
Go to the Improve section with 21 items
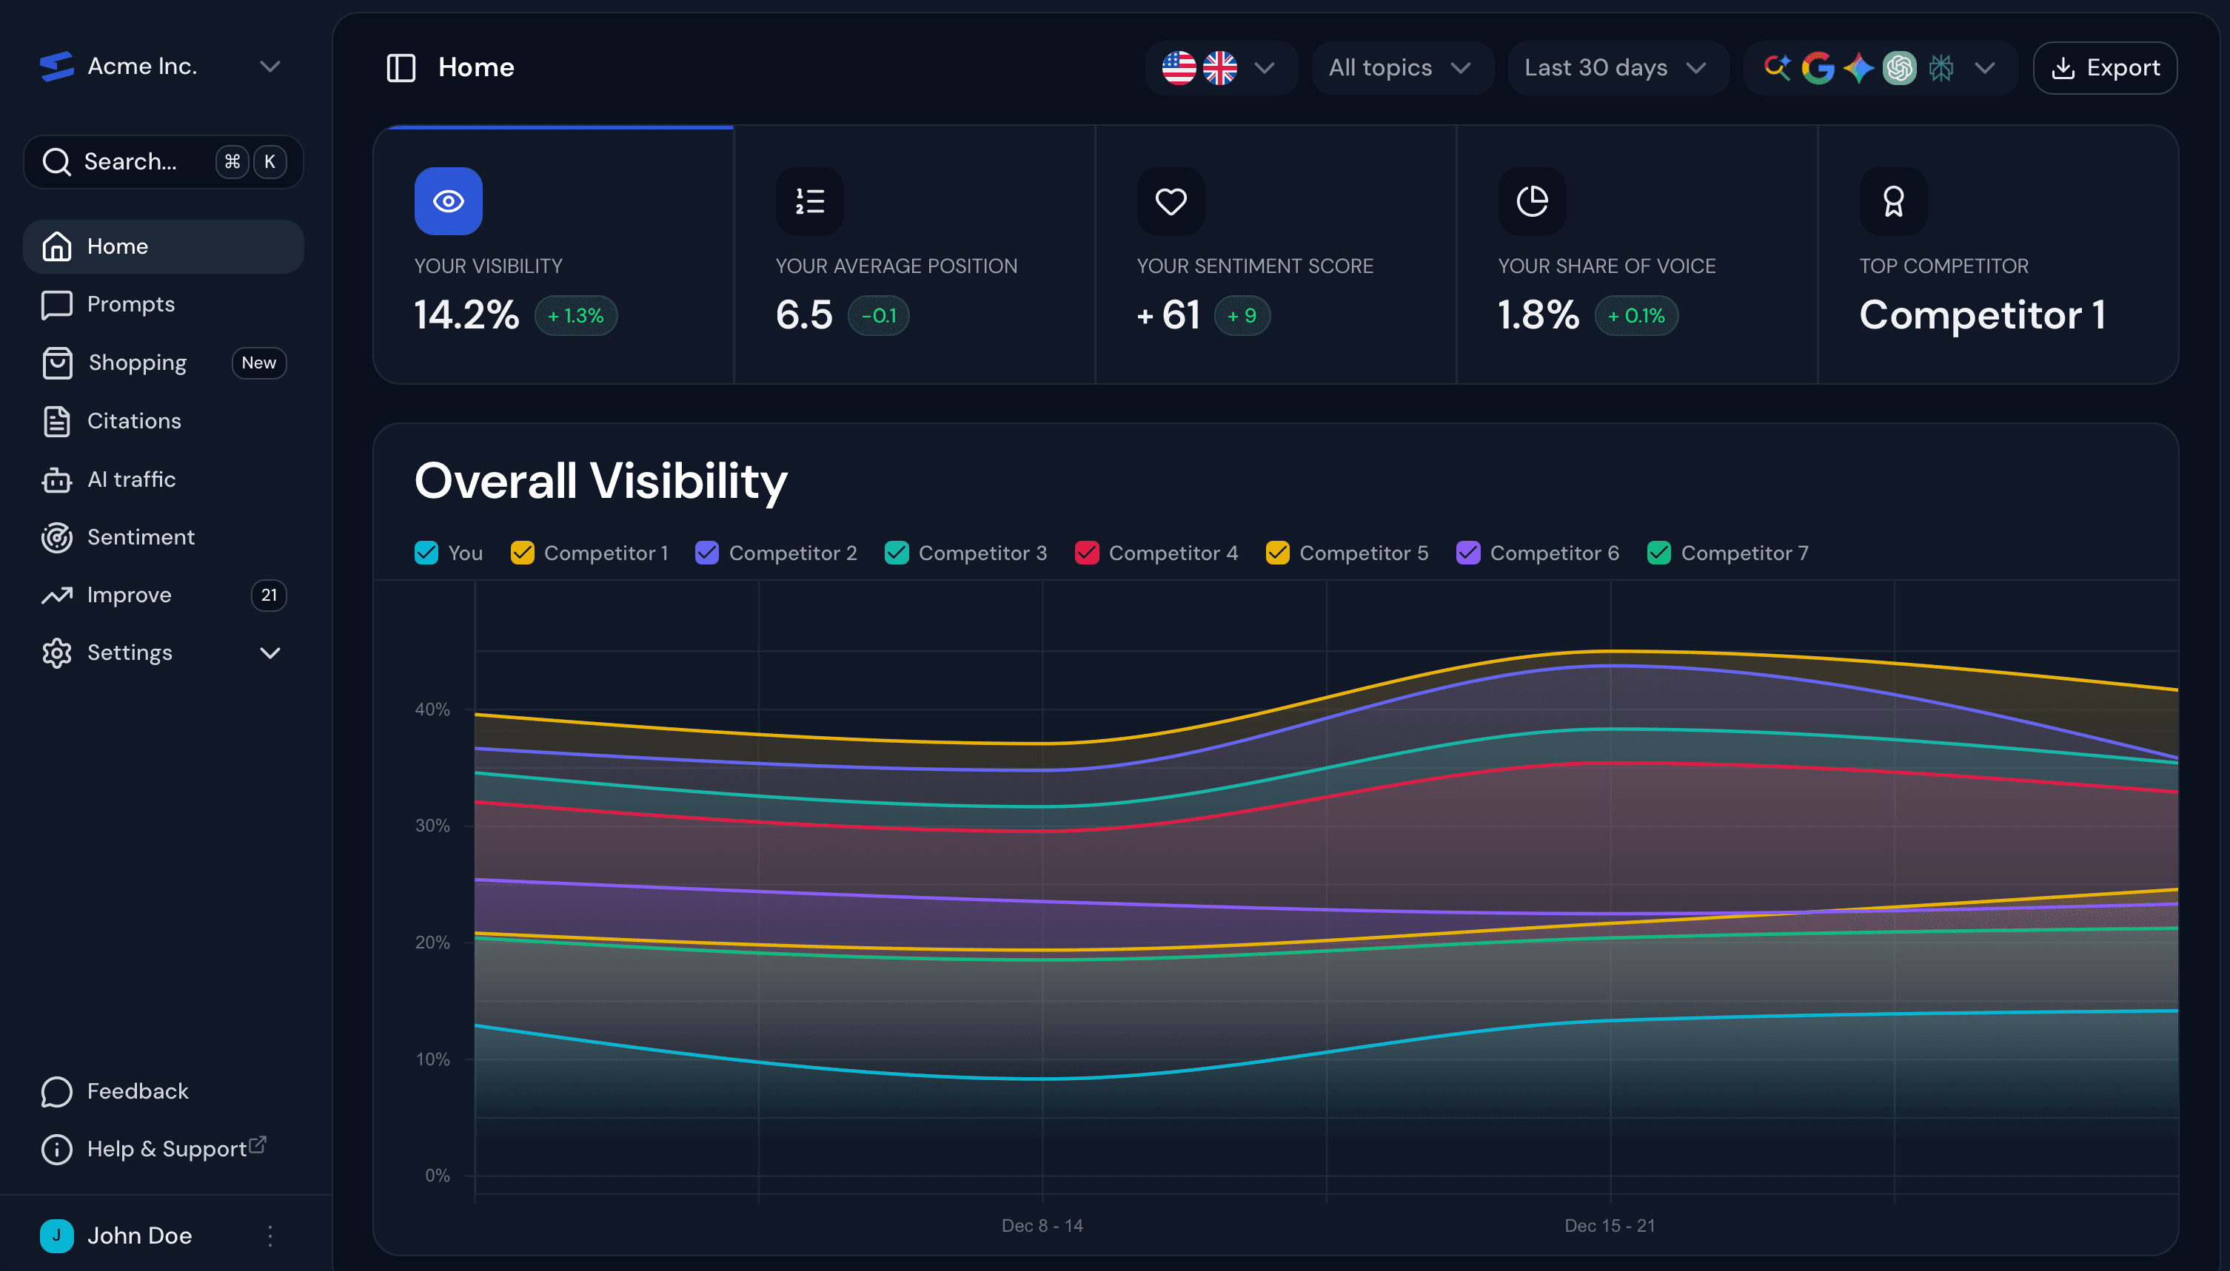128,595
